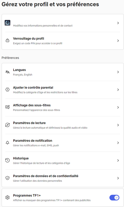The image size is (124, 207).
Task: Click the playback settings icon
Action: (x=7, y=125)
